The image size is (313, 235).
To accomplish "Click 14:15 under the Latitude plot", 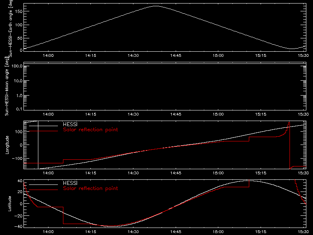I will [91, 232].
